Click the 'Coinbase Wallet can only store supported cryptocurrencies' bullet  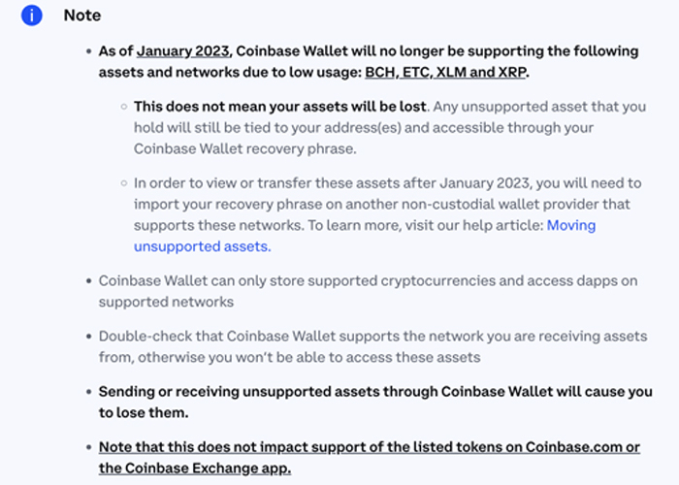click(368, 291)
